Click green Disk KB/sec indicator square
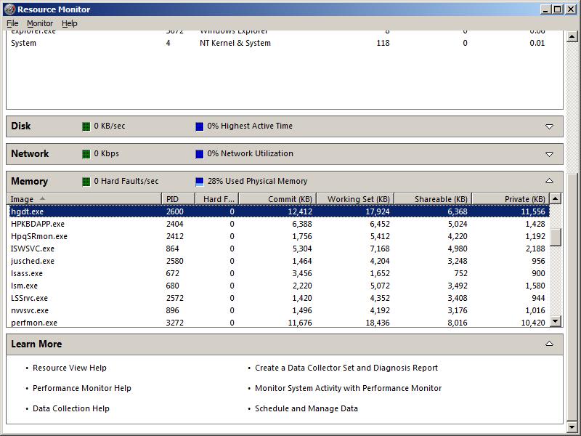The image size is (581, 436). (86, 126)
